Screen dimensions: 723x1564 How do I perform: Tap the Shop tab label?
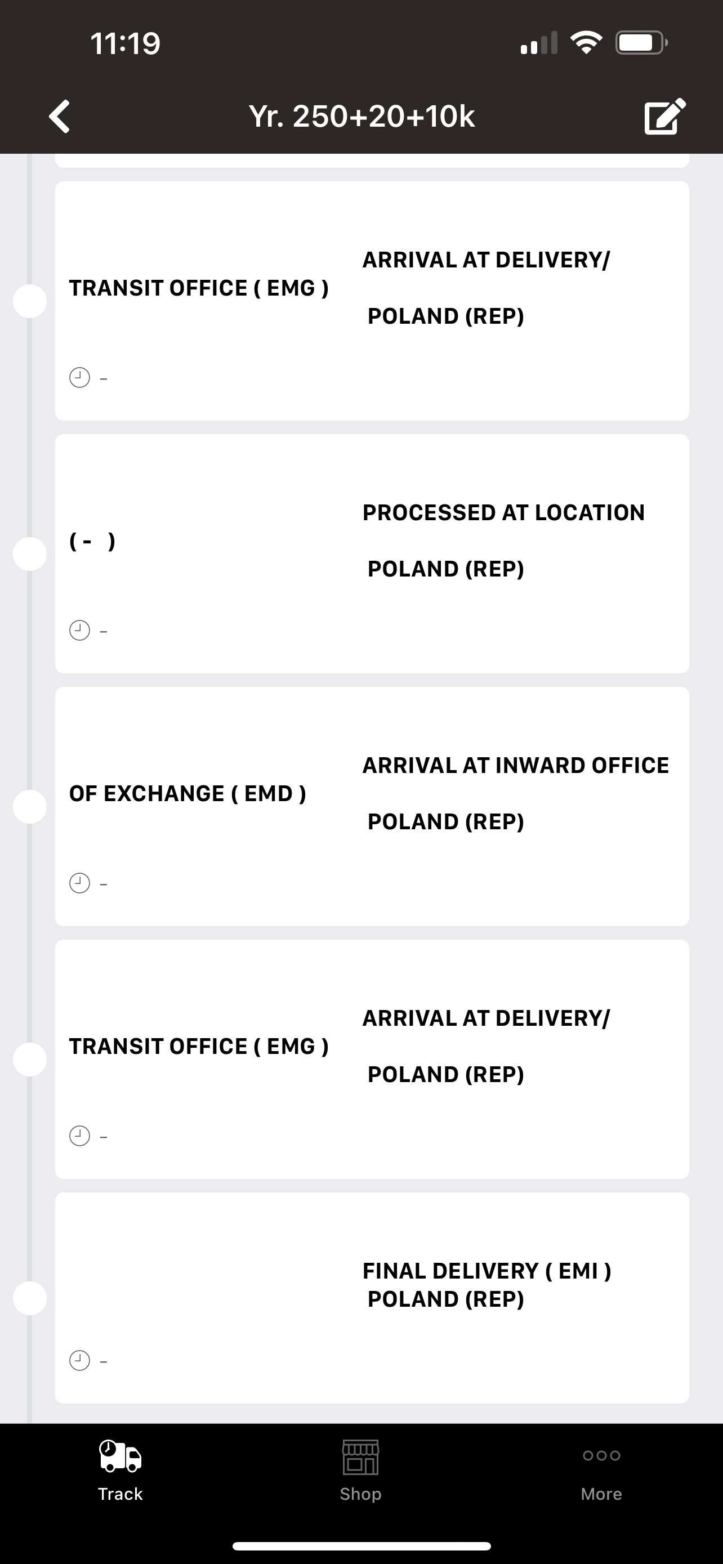[360, 1494]
